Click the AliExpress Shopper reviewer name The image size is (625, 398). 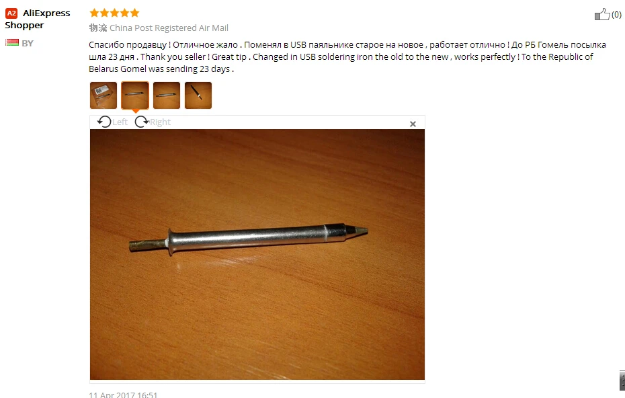[x=38, y=19]
